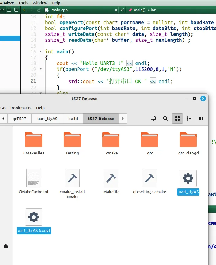Click the openPort function declaration text
The width and height of the screenshot is (216, 265).
71,22
